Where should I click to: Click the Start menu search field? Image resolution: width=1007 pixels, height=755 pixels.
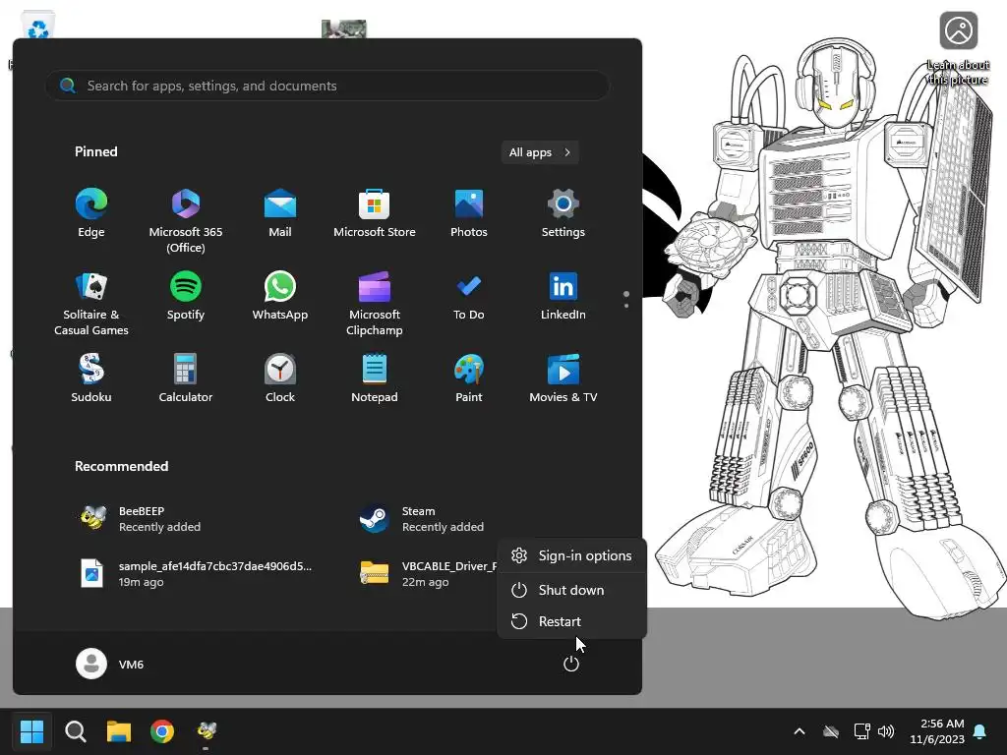click(x=326, y=86)
